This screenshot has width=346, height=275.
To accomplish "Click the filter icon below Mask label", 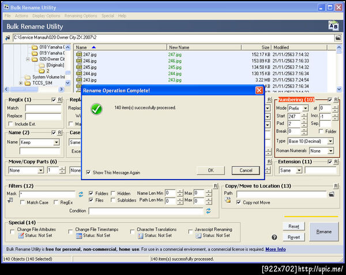I will point(10,200).
